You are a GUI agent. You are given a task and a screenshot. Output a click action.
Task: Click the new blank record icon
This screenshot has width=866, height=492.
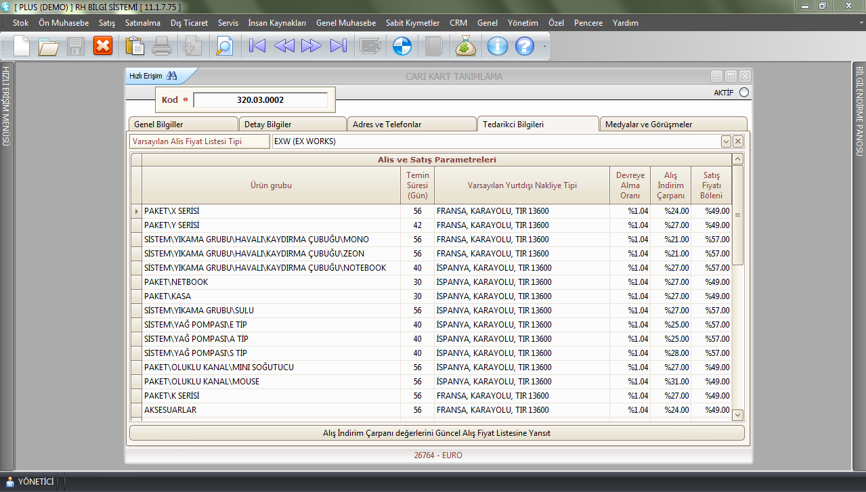coord(22,46)
